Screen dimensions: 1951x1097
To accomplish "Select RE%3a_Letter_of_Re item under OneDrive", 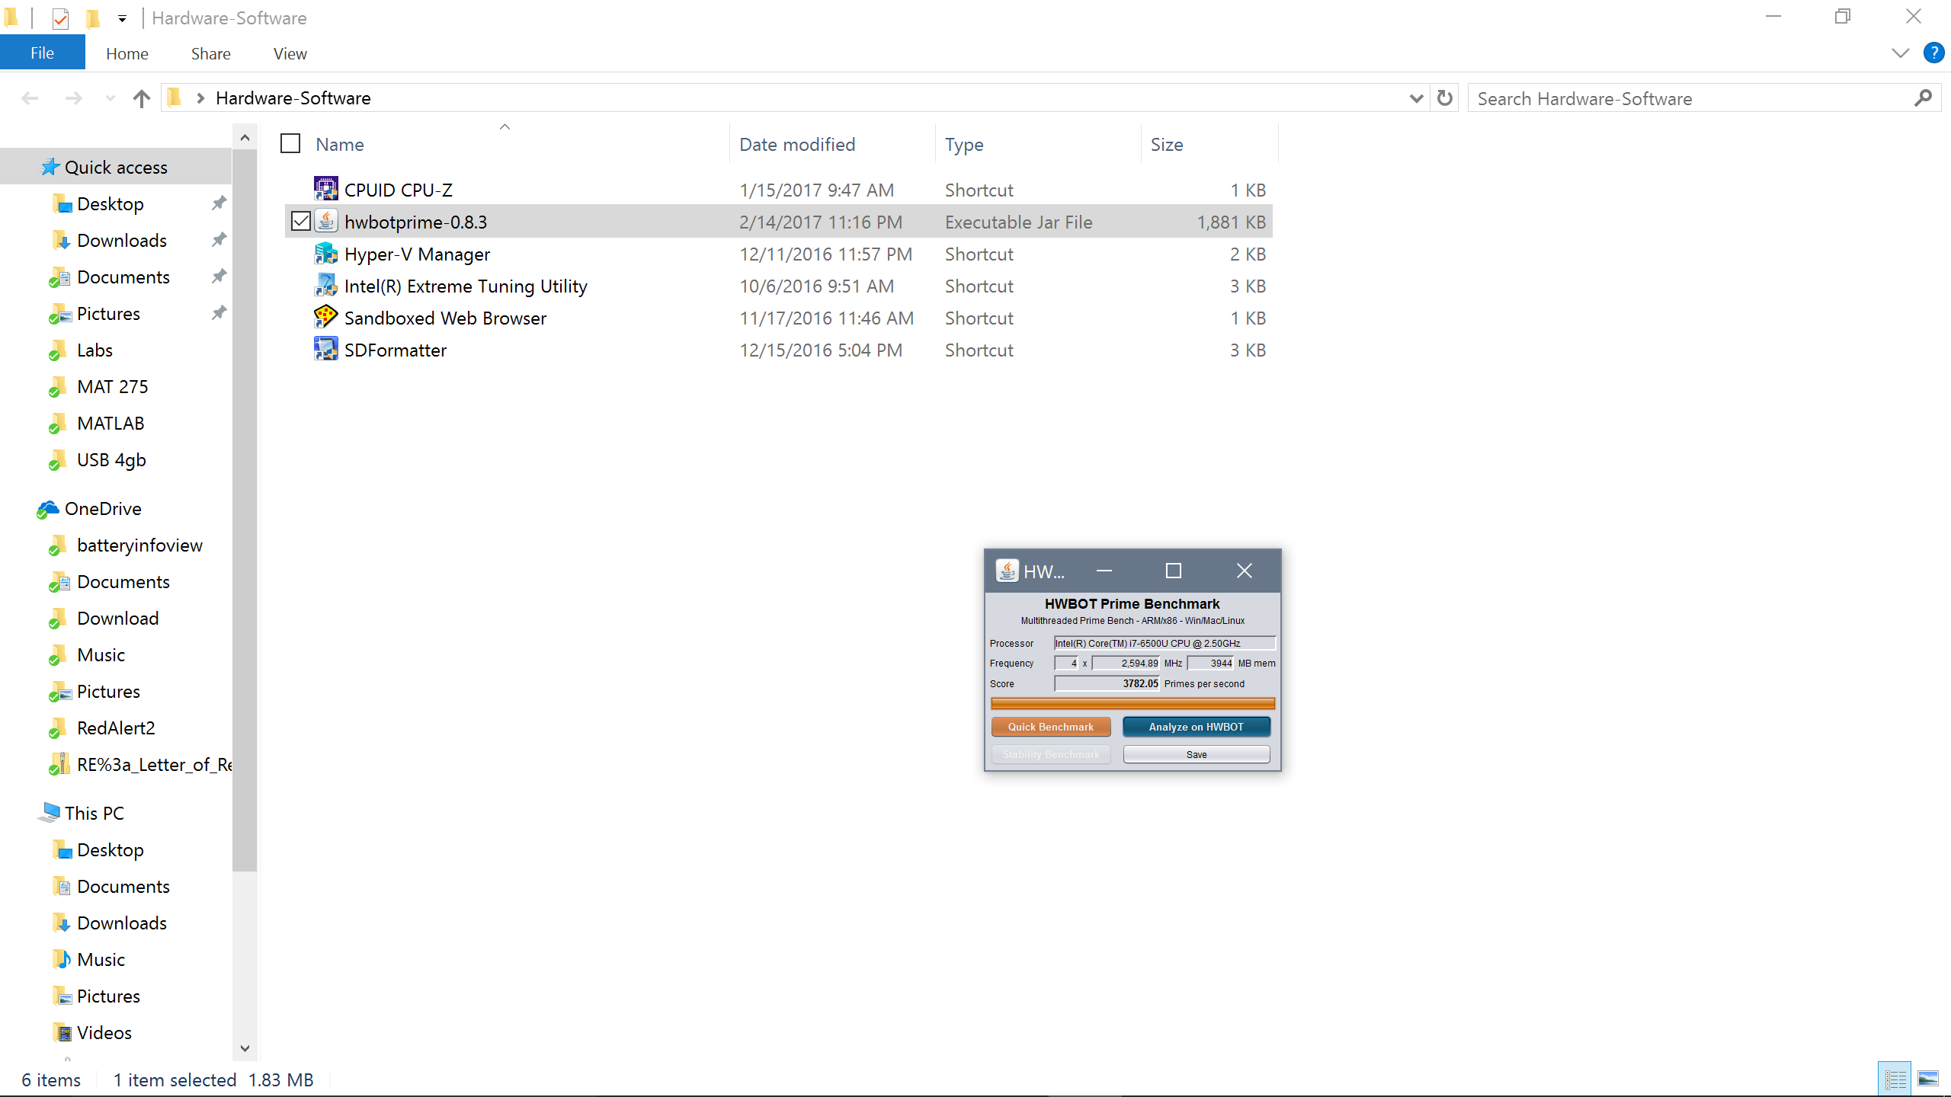I will tap(155, 764).
